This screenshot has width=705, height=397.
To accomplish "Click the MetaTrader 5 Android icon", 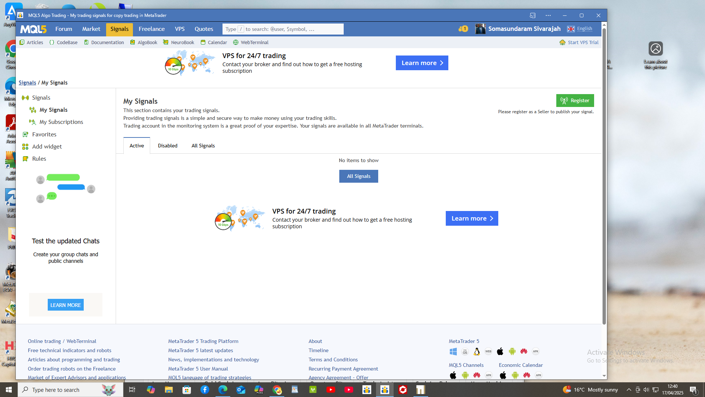I will pyautogui.click(x=512, y=351).
